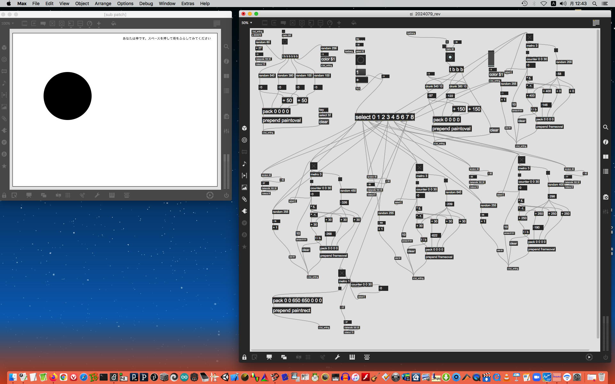
Task: Click the audio power icon in main patcher
Action: [x=605, y=357]
